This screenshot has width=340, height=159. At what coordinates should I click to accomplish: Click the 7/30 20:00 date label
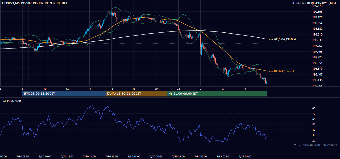pos(156,157)
